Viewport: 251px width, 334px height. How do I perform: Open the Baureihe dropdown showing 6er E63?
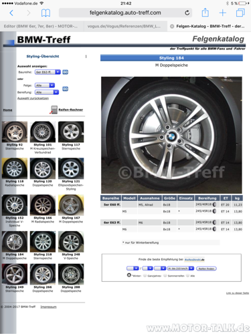[48, 72]
